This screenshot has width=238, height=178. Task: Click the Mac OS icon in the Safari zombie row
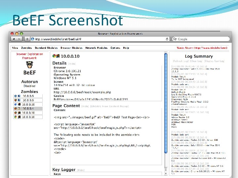click(19, 96)
